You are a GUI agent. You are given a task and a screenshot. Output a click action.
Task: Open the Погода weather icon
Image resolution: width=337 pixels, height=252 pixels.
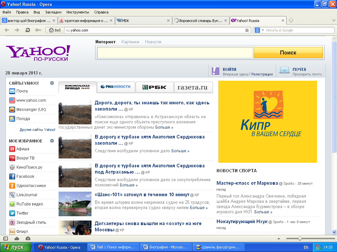pos(12,118)
